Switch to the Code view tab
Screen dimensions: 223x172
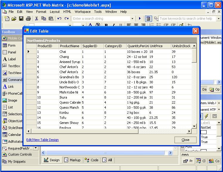pyautogui.click(x=92, y=160)
